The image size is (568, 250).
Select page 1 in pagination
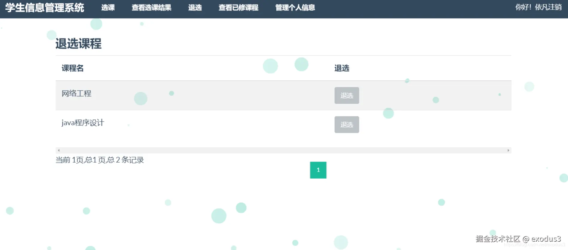(318, 170)
